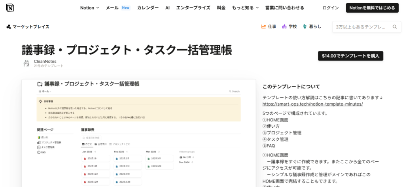Go to カレンダー page
The height and width of the screenshot is (187, 405).
coord(148,8)
